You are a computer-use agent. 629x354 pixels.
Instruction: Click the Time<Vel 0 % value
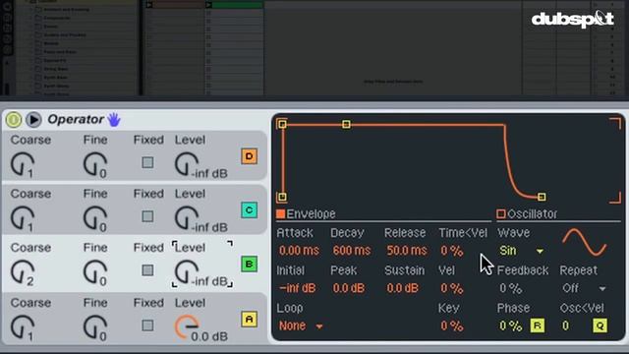pyautogui.click(x=452, y=251)
